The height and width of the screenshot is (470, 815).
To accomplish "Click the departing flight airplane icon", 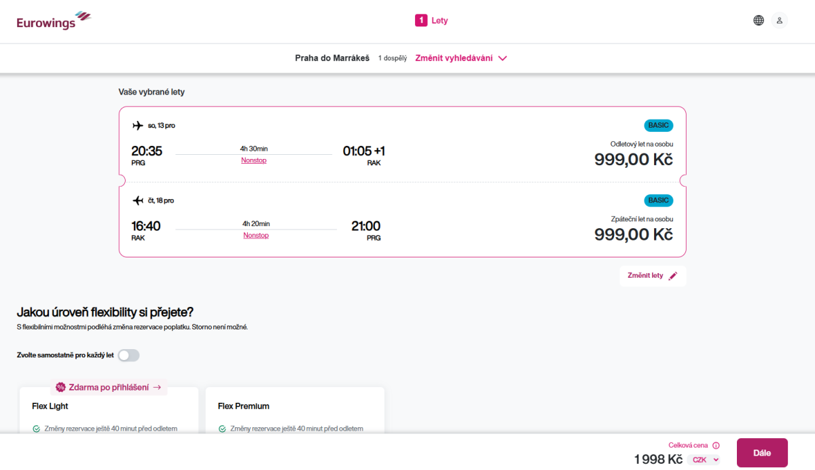I will pyautogui.click(x=138, y=126).
